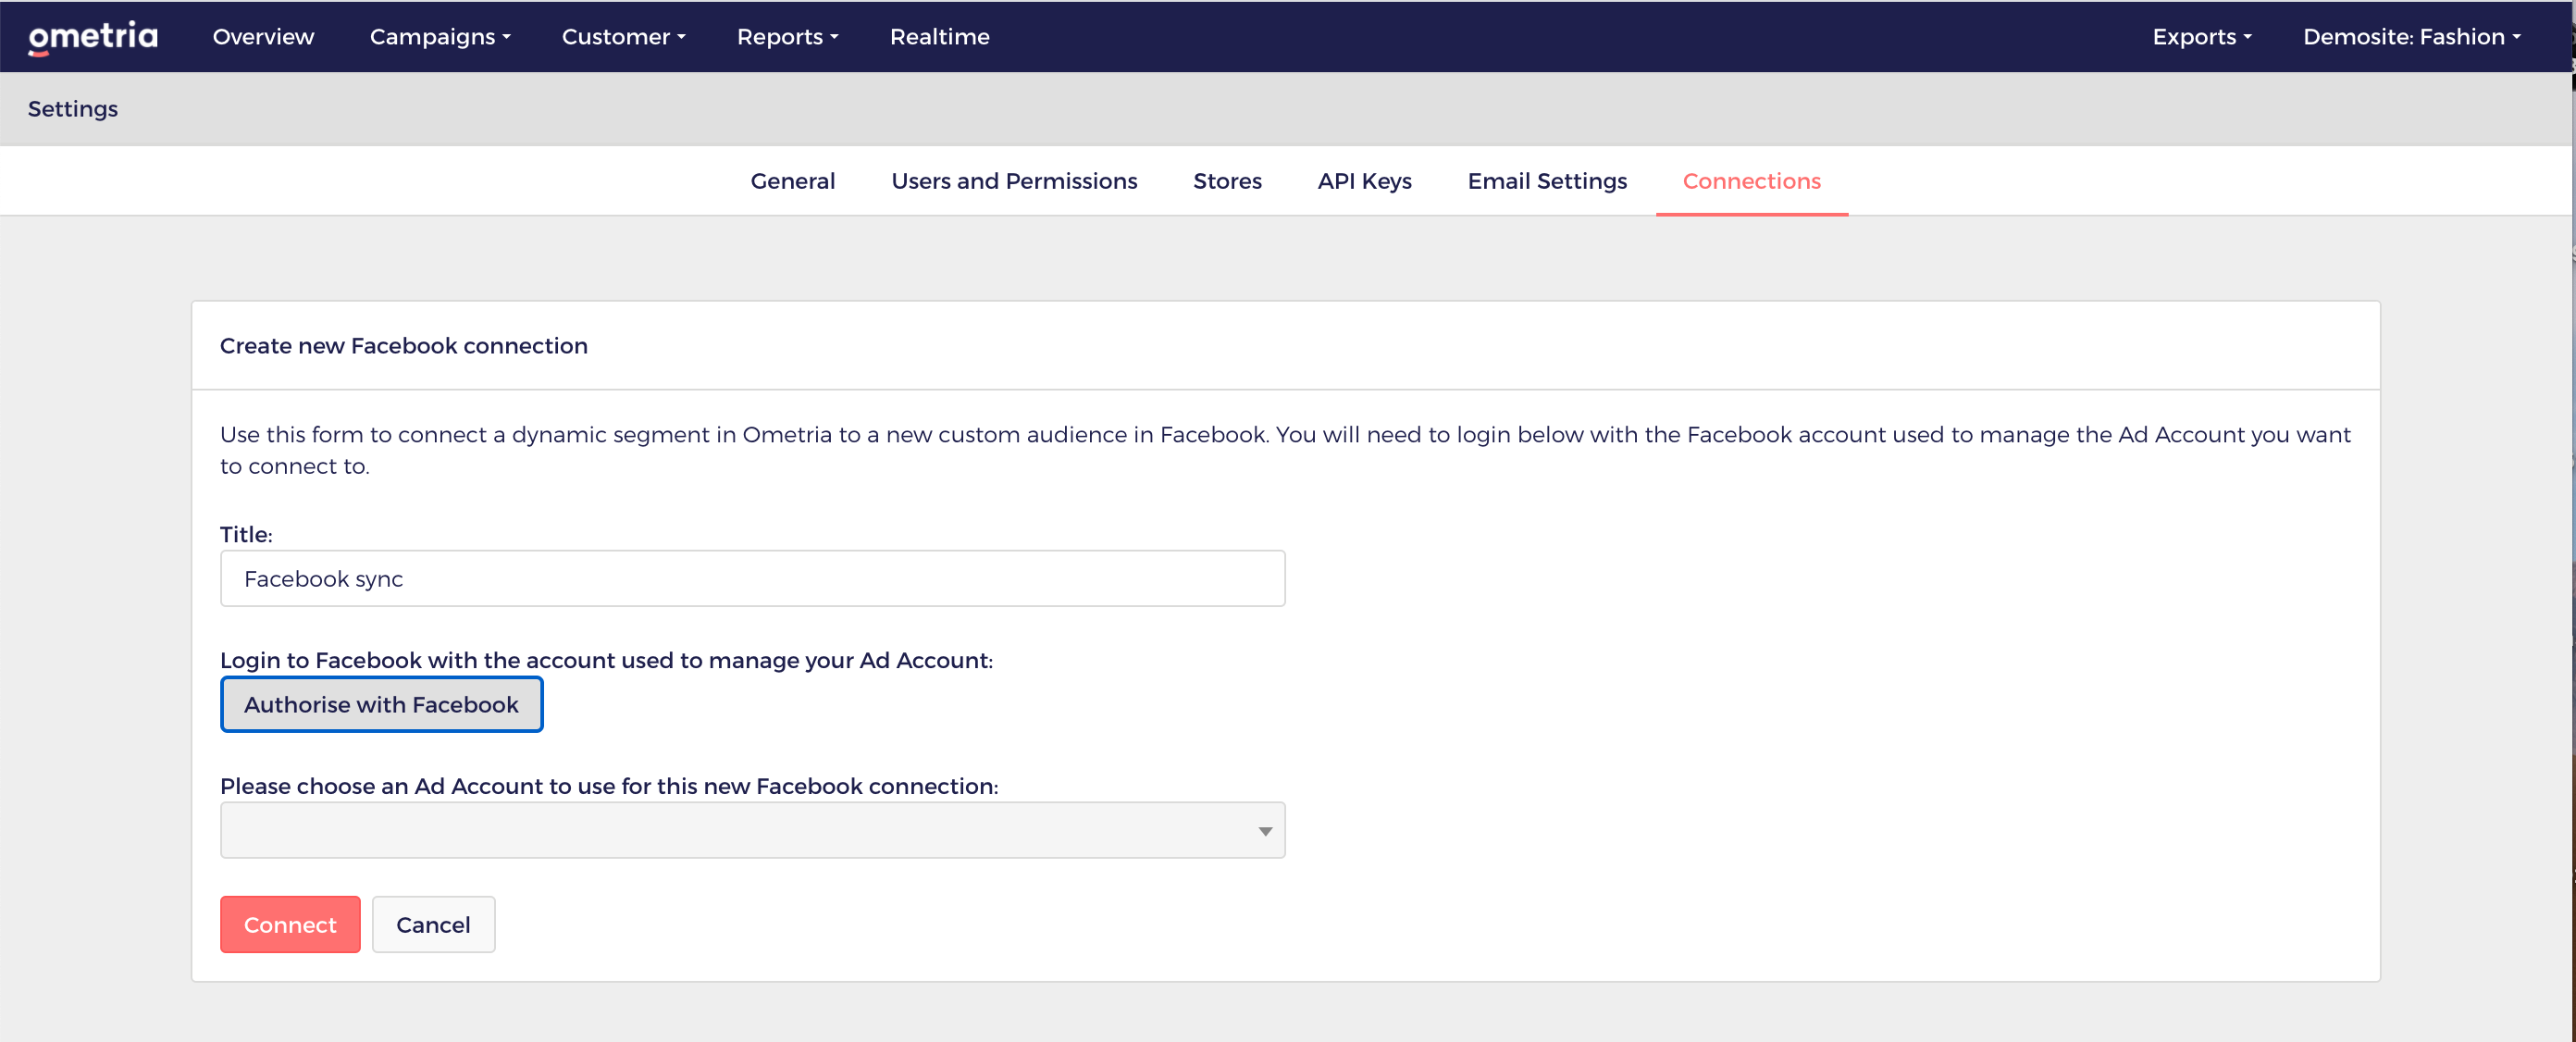Image resolution: width=2576 pixels, height=1042 pixels.
Task: Click 'Create new Facebook connection' heading
Action: point(404,345)
